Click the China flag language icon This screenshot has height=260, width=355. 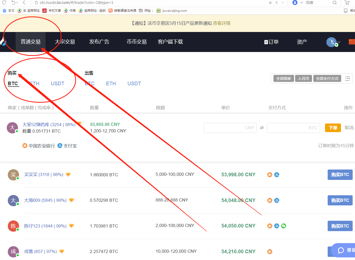pos(352,42)
